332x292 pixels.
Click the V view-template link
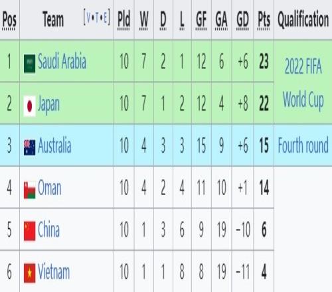89,18
